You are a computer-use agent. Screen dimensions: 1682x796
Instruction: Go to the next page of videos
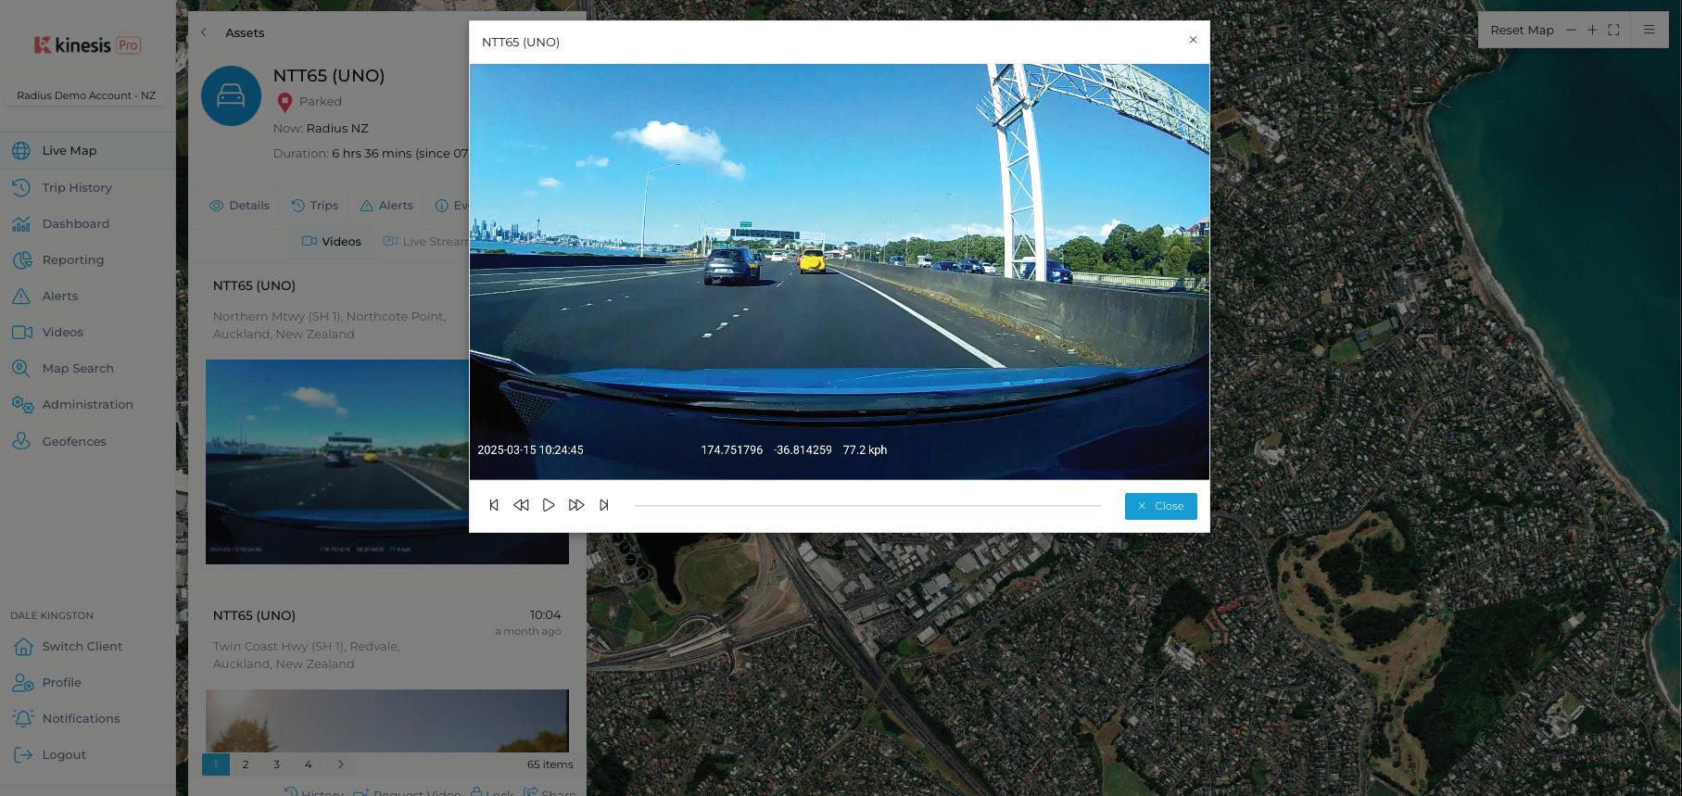(340, 764)
